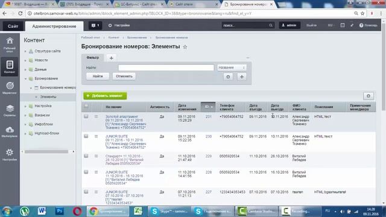Open Camtasia Studio in the taskbar

tap(256, 211)
